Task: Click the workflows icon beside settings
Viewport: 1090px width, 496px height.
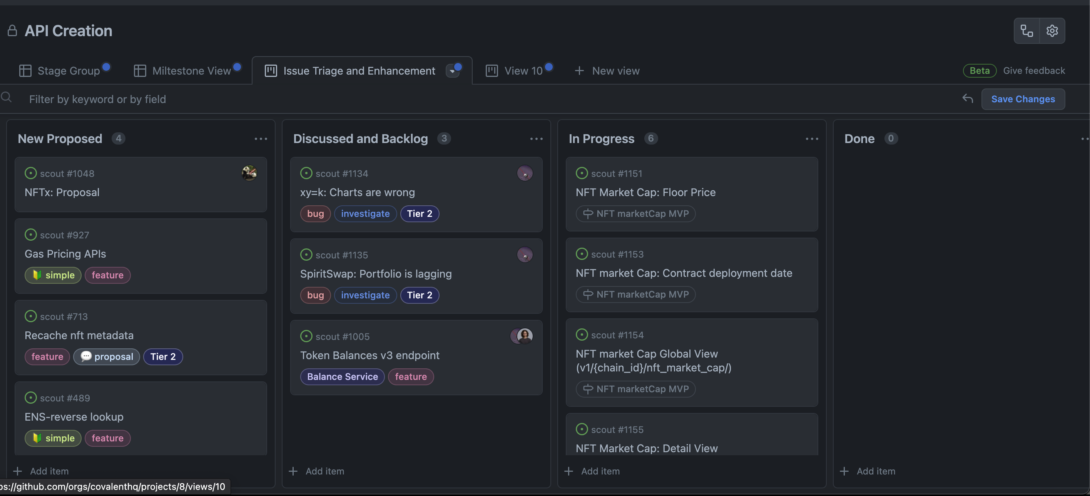Action: click(1026, 31)
